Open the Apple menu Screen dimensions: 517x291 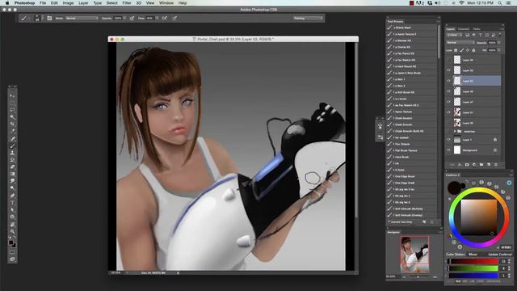pyautogui.click(x=7, y=2)
